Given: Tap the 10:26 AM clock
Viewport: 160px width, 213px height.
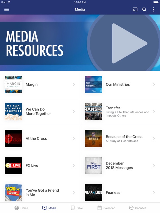Looking at the screenshot, I should (80, 2).
